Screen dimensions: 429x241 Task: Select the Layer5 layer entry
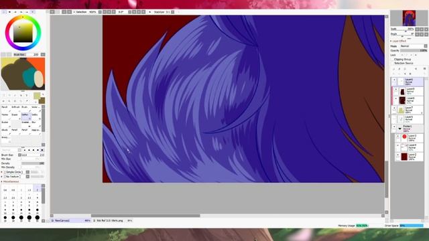[x=408, y=119]
